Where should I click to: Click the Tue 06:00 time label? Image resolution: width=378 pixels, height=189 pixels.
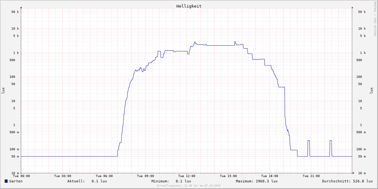tap(104, 176)
